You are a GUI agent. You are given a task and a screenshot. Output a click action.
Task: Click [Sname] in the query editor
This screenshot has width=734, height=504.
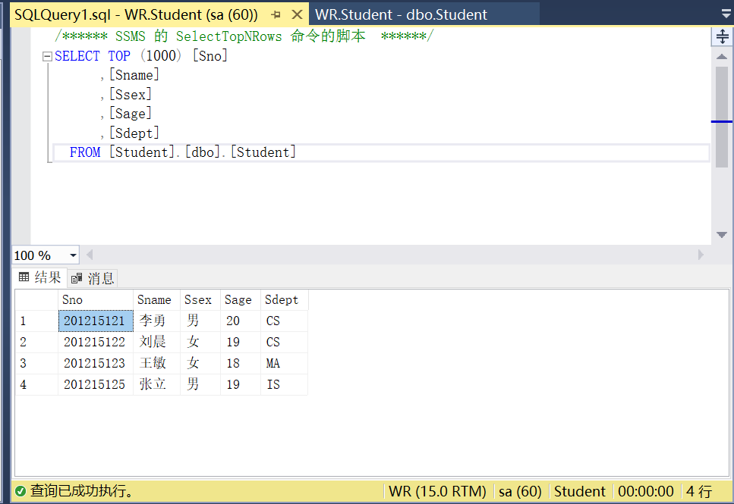tap(134, 75)
